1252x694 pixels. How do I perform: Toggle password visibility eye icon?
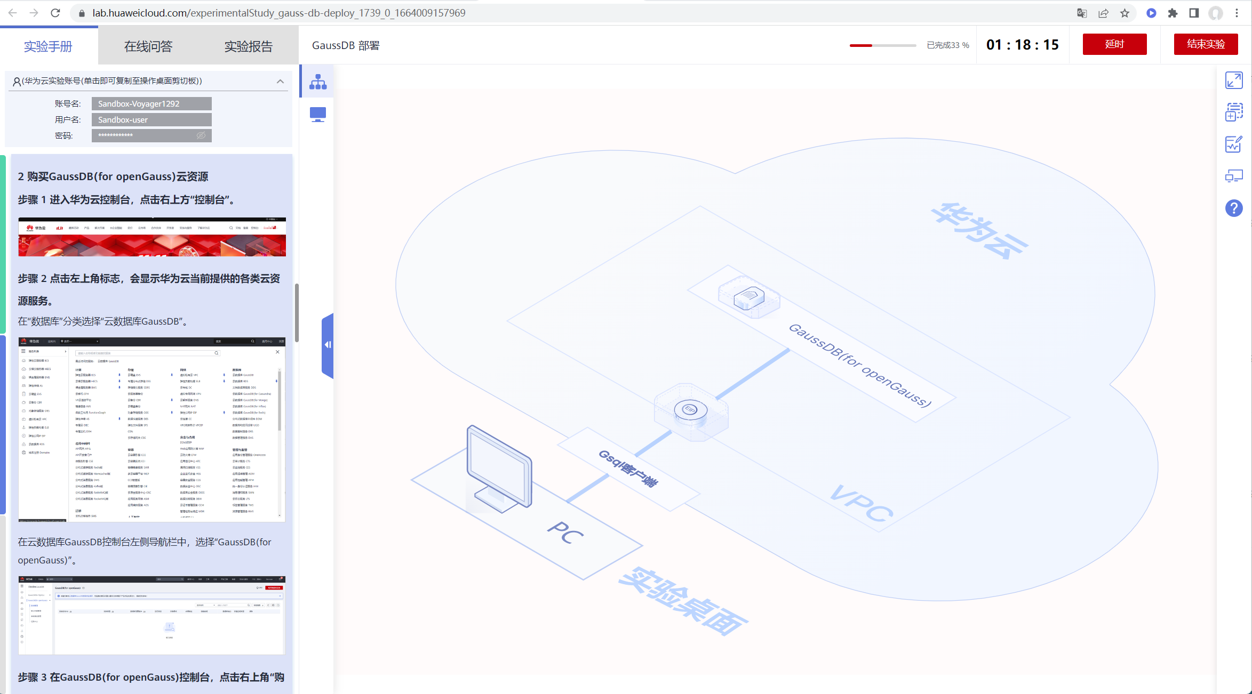pyautogui.click(x=201, y=135)
